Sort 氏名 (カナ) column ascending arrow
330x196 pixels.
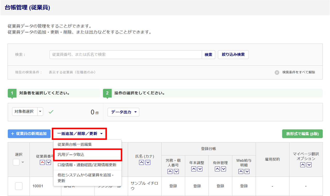(x=142, y=163)
